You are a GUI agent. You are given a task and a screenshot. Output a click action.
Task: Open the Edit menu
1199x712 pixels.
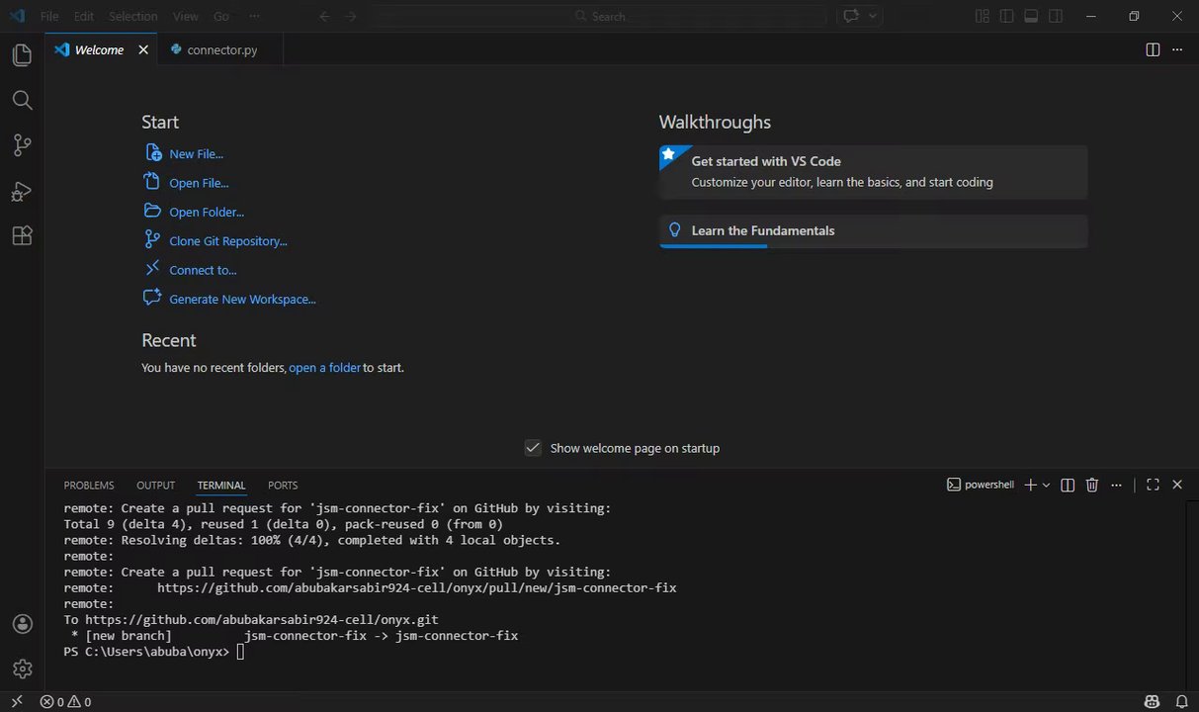click(x=84, y=16)
